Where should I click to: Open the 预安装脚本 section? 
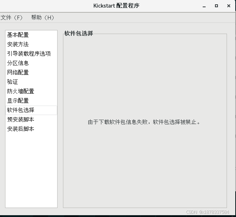(x=31, y=120)
